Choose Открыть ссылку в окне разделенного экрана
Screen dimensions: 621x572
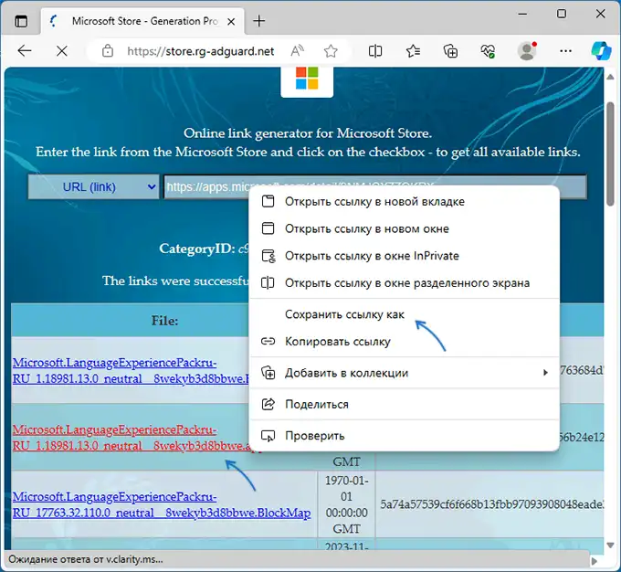(x=405, y=283)
